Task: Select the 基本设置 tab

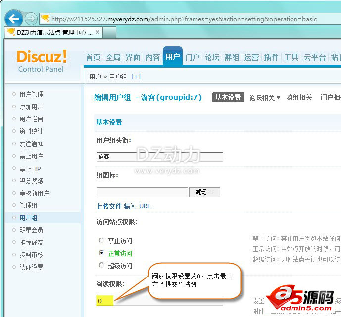Action: point(228,97)
